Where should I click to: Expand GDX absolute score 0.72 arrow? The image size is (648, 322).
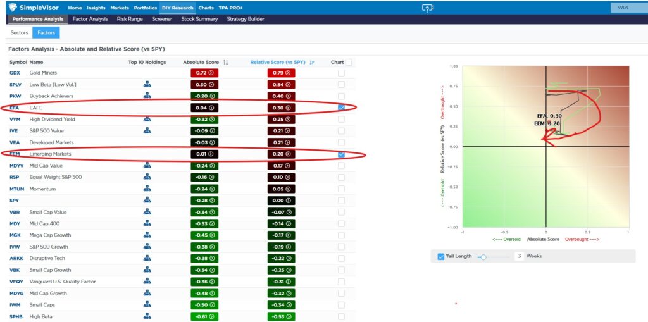[x=211, y=73]
